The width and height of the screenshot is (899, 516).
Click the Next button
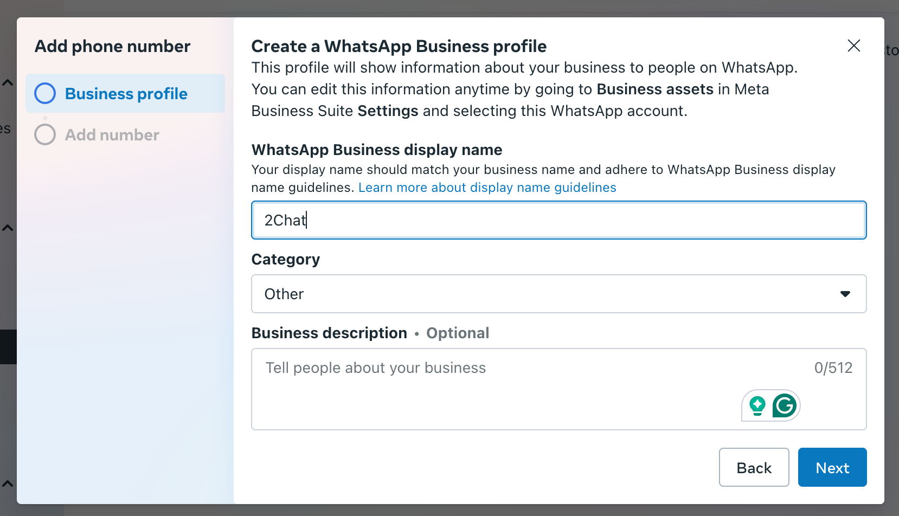[x=832, y=467]
